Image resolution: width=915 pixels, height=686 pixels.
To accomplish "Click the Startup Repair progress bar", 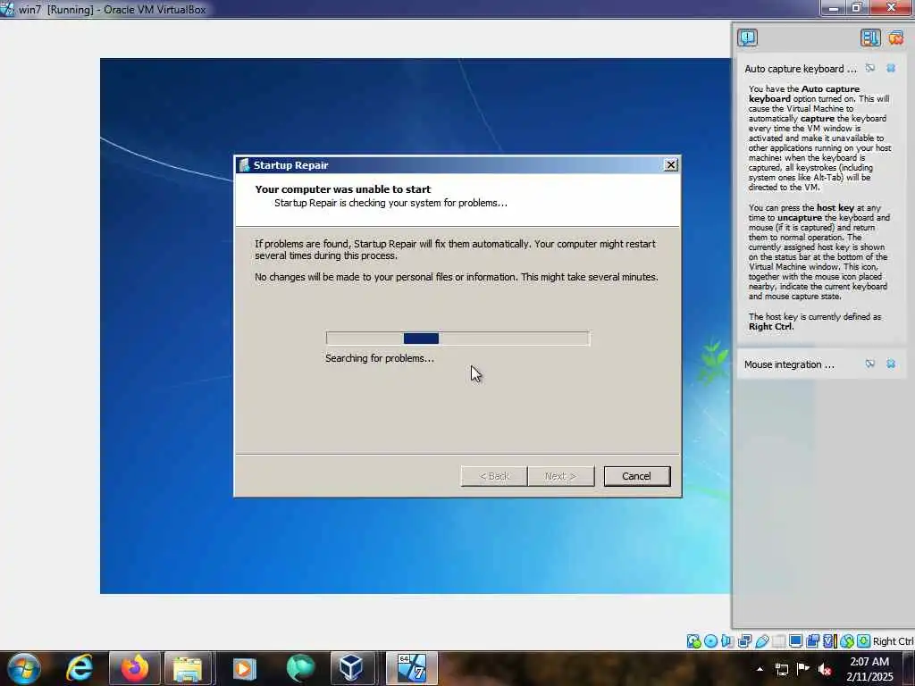I will click(457, 339).
